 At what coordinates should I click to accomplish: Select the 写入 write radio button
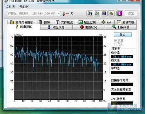[115, 44]
